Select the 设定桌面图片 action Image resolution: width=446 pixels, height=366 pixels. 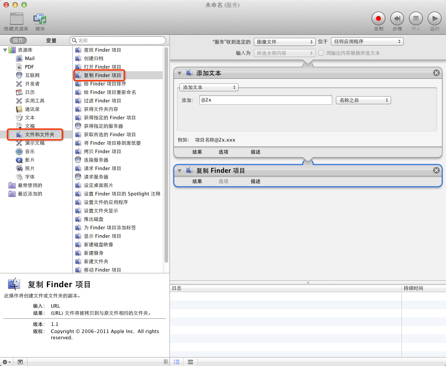(99, 185)
